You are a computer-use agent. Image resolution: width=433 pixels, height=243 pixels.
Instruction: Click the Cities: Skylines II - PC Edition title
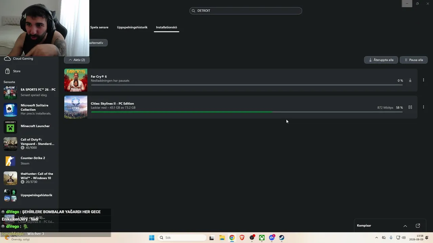click(x=112, y=104)
